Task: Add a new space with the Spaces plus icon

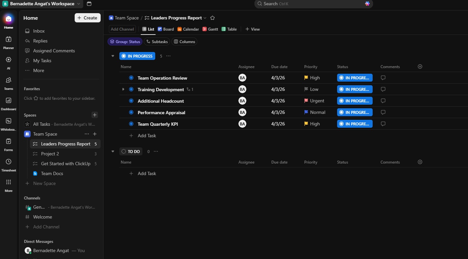Action: point(95,115)
